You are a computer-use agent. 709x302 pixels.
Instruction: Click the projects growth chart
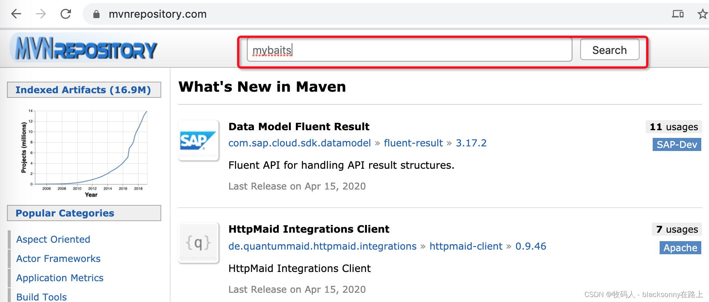84,153
